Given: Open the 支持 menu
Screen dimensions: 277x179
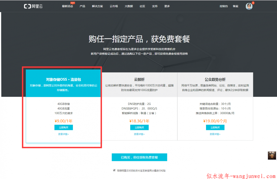Looking at the screenshot, I should point(155,6).
